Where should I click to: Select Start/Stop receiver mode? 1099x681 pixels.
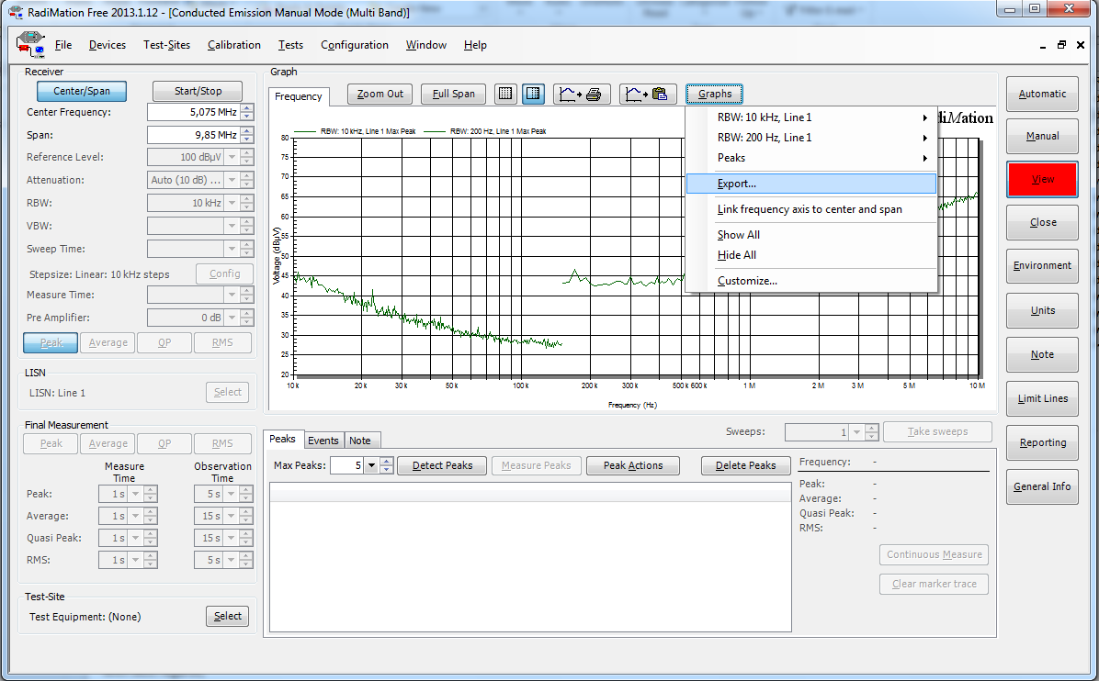198,91
